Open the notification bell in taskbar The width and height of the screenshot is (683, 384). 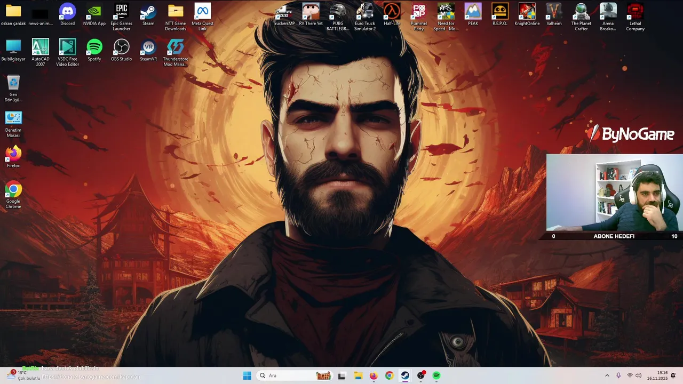pos(673,375)
